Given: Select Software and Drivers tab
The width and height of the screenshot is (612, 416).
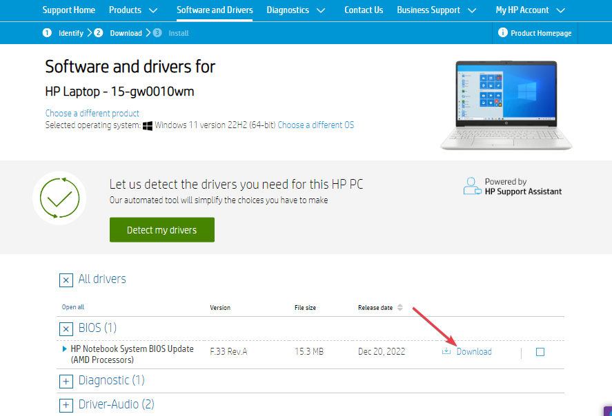Looking at the screenshot, I should pyautogui.click(x=215, y=10).
